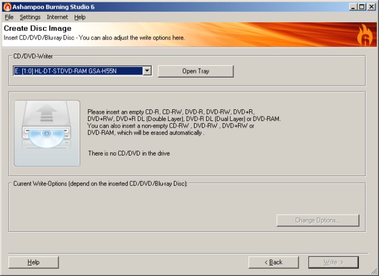Open the Internet menu

coord(57,17)
